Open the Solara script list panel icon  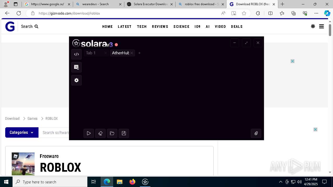tap(76, 67)
